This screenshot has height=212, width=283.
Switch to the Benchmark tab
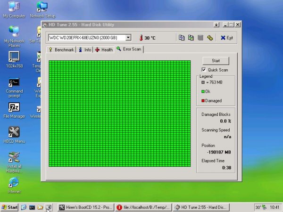61,50
